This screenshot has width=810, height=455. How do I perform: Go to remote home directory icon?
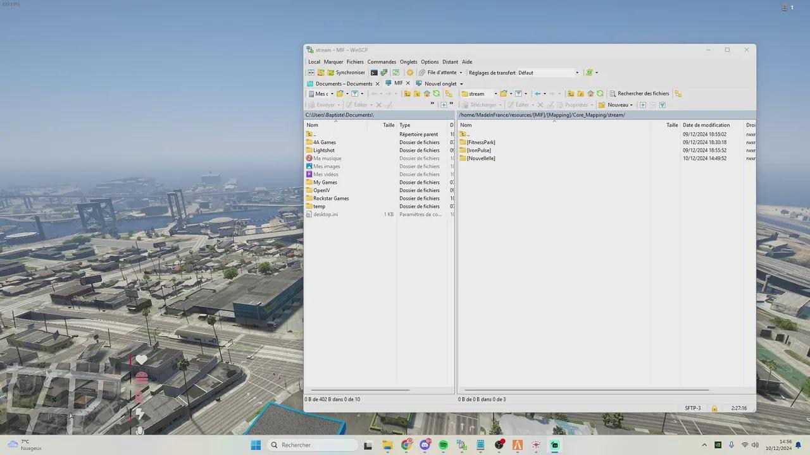coord(590,94)
